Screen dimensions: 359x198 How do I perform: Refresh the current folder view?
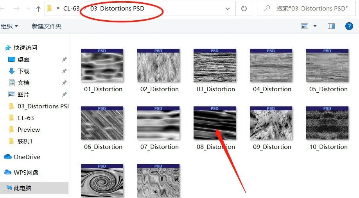coord(244,8)
